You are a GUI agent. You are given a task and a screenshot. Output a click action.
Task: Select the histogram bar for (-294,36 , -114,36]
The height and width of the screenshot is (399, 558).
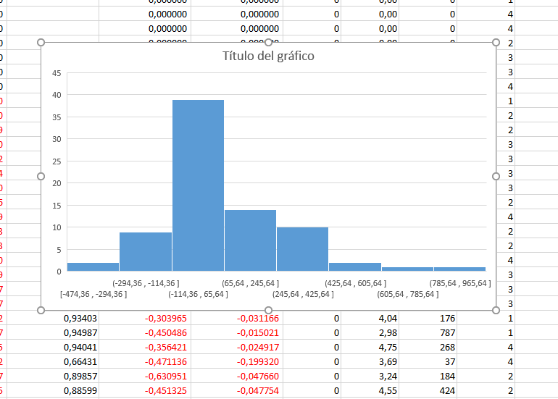tap(146, 252)
